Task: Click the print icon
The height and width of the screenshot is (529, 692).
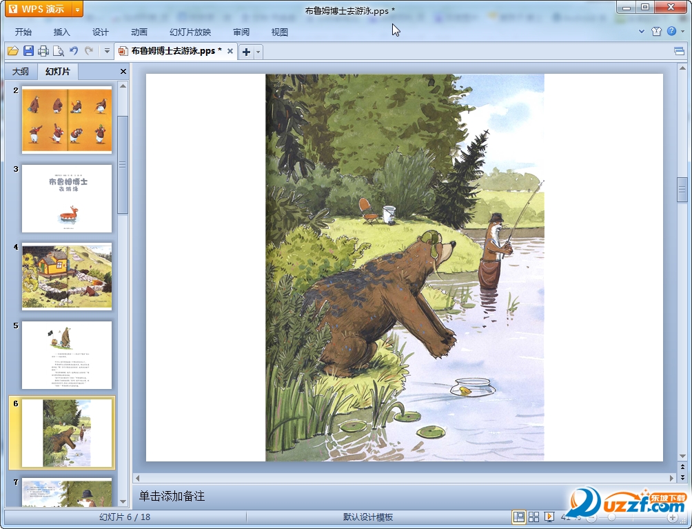Action: coord(43,51)
